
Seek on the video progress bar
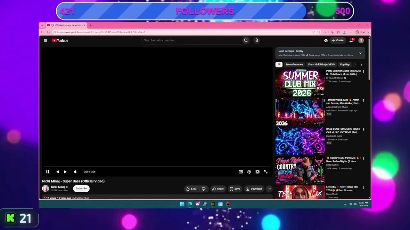(x=157, y=167)
